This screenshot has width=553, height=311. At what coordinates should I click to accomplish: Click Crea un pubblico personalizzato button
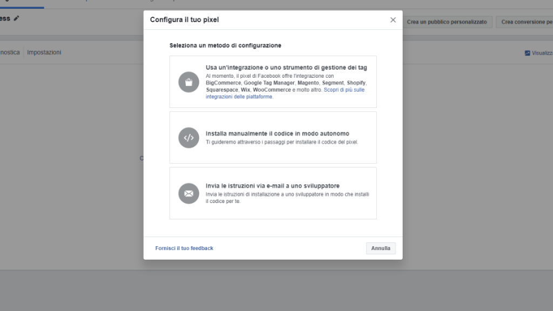(x=447, y=22)
